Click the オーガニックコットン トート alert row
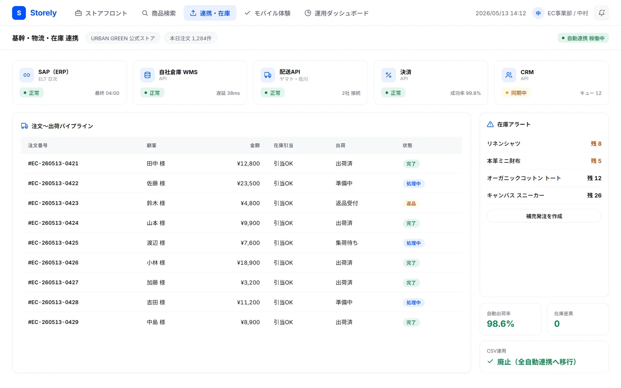 (544, 178)
